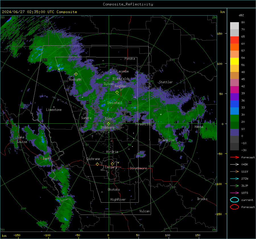Select the Vulcan label
The height and width of the screenshot is (239, 256).
tap(144, 211)
